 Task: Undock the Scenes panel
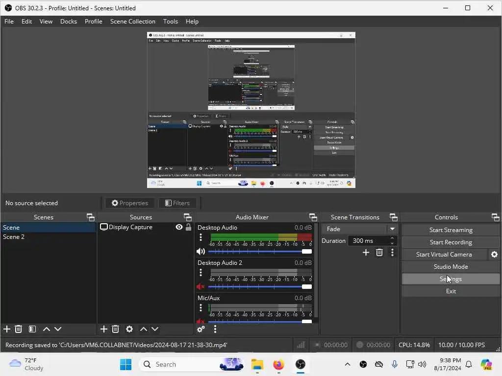(91, 217)
